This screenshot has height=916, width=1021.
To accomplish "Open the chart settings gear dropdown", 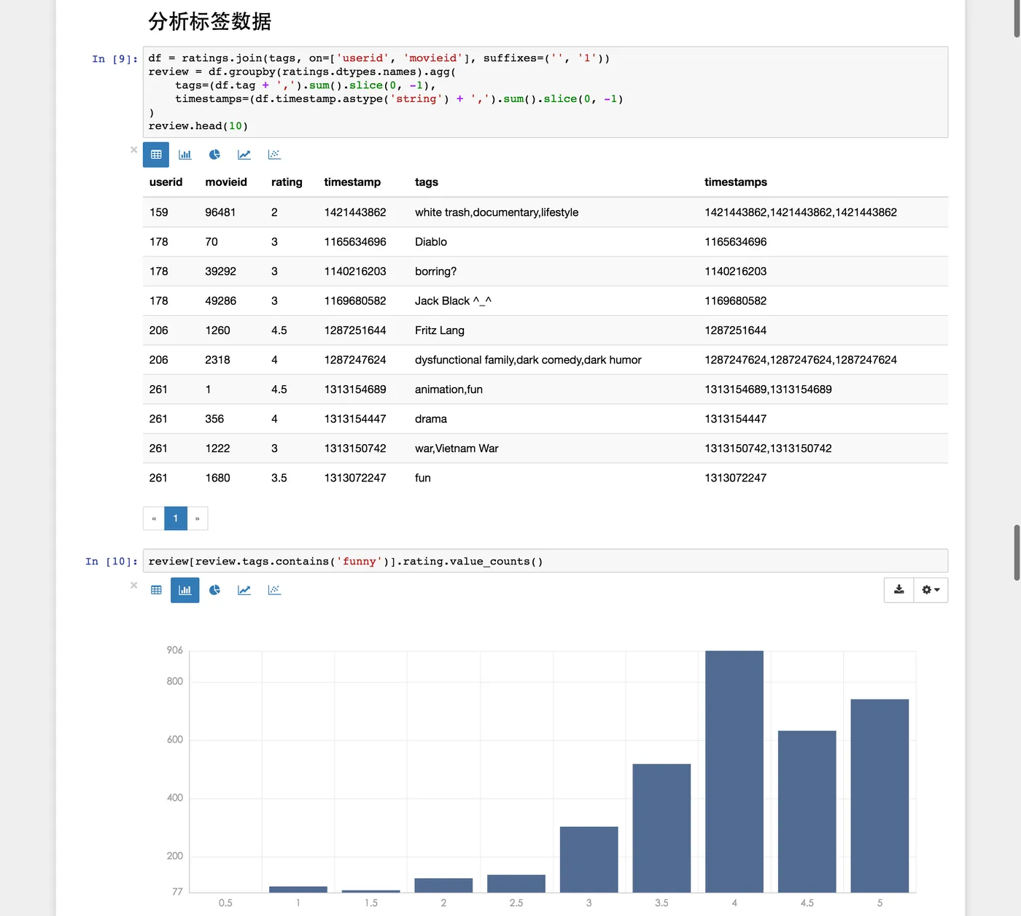I will (x=931, y=590).
